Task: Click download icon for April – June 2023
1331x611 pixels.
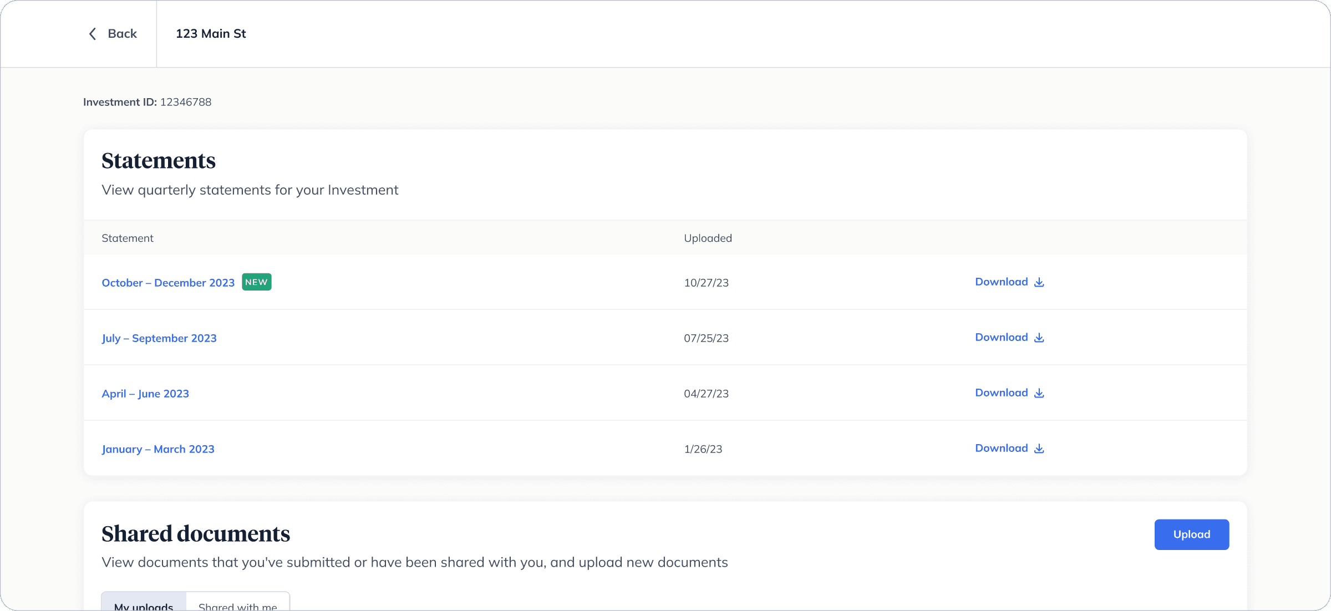Action: pos(1039,393)
